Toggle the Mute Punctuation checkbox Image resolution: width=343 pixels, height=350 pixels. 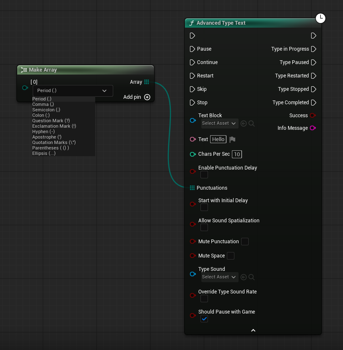(245, 242)
